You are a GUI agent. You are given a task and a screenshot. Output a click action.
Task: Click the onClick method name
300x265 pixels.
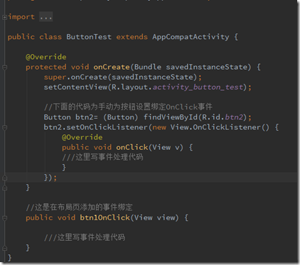coord(132,147)
